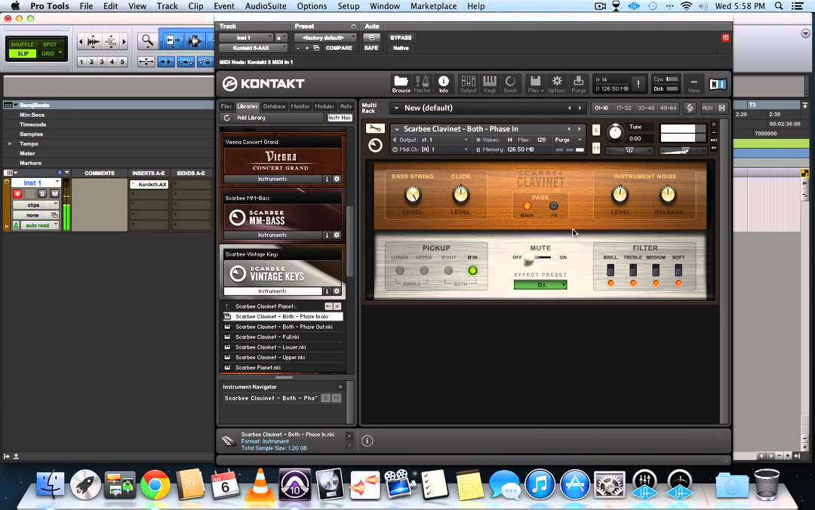Click Vienna Concert Grand Instruments button
The height and width of the screenshot is (510, 815).
pos(272,179)
